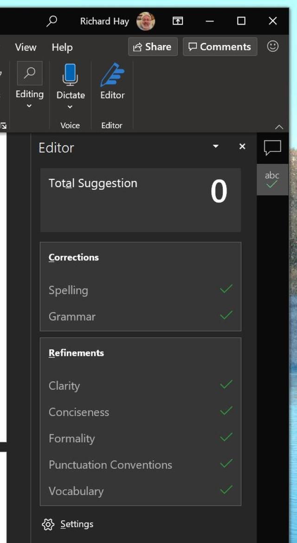Open the Comments button in title bar
The height and width of the screenshot is (543, 297).
[220, 46]
